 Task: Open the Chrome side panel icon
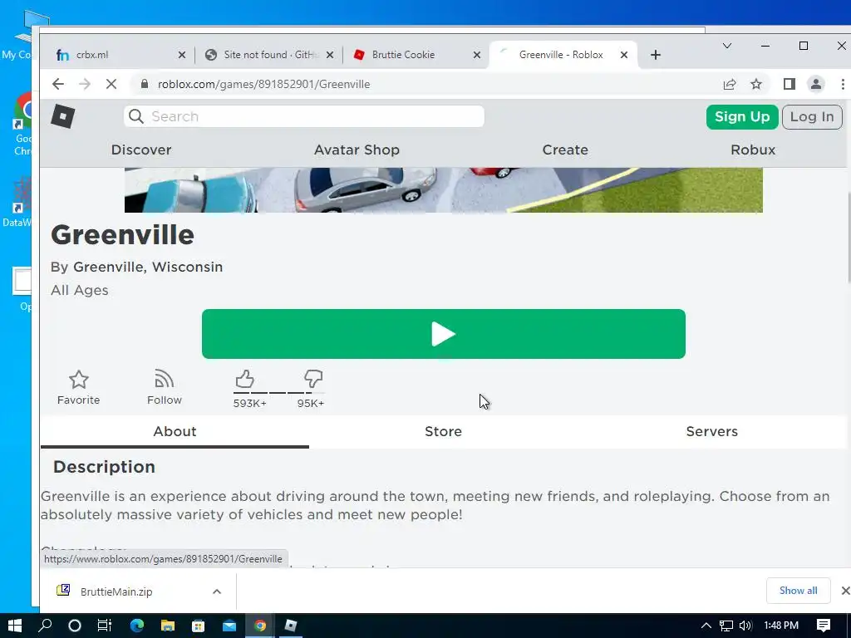tap(790, 84)
